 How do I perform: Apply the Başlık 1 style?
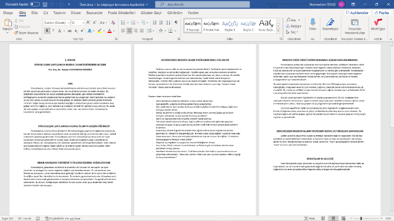[x=230, y=26]
